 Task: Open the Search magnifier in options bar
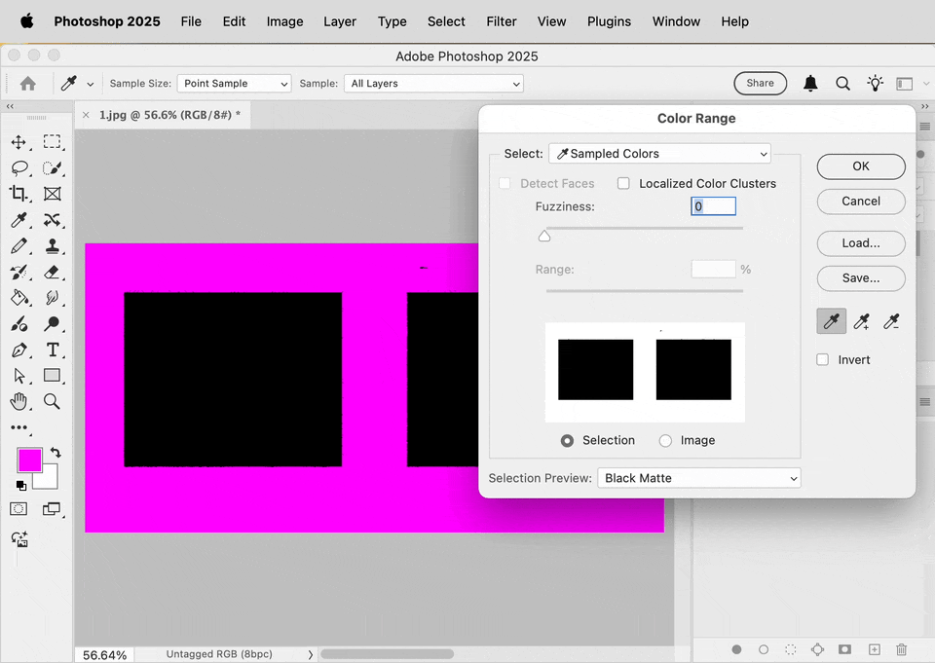point(842,84)
